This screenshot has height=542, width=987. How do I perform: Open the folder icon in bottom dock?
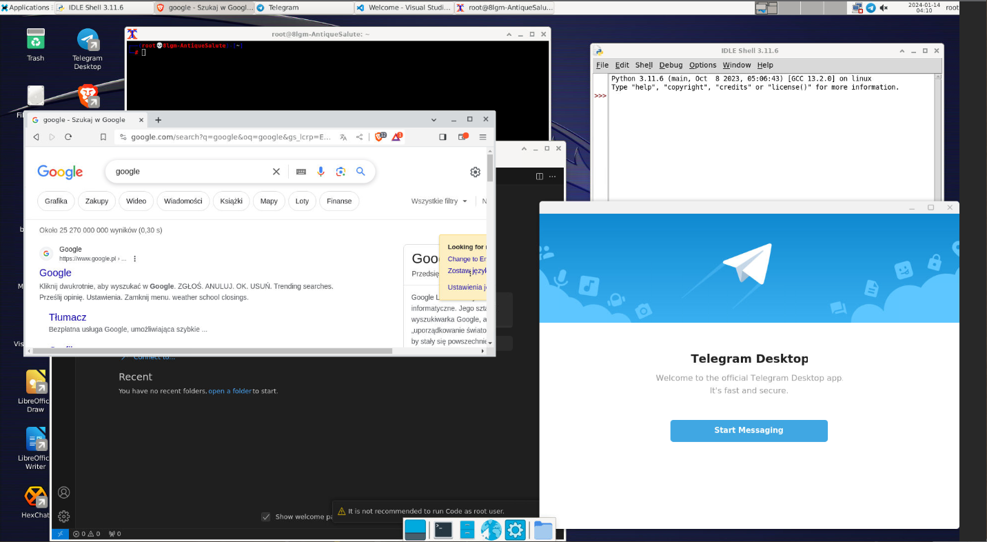543,530
